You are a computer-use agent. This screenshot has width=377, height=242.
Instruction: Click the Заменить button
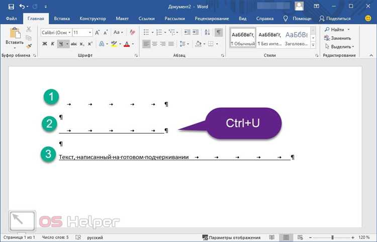(337, 38)
